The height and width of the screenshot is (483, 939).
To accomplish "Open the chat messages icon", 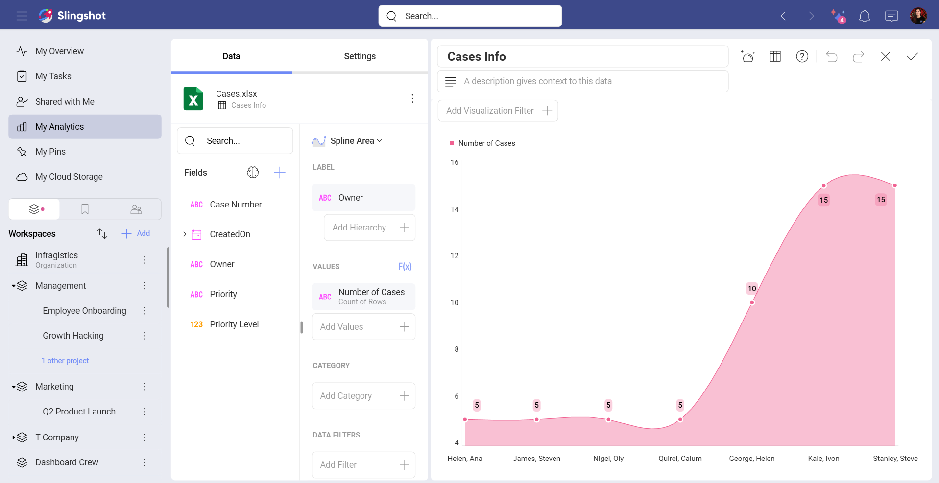I will pos(891,16).
